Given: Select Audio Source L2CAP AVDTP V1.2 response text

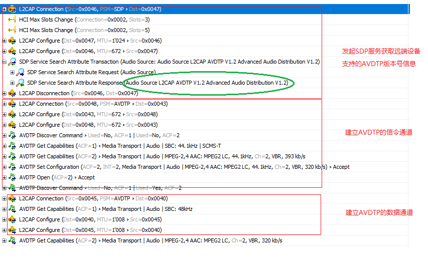Looking at the screenshot, I should pos(207,83).
